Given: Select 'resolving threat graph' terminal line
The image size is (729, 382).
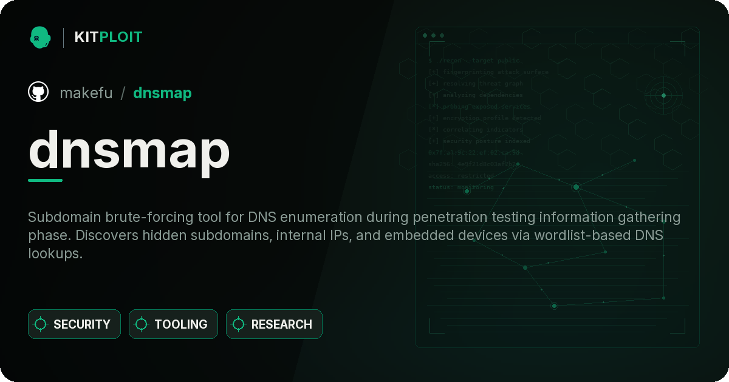Looking at the screenshot, I should point(476,84).
